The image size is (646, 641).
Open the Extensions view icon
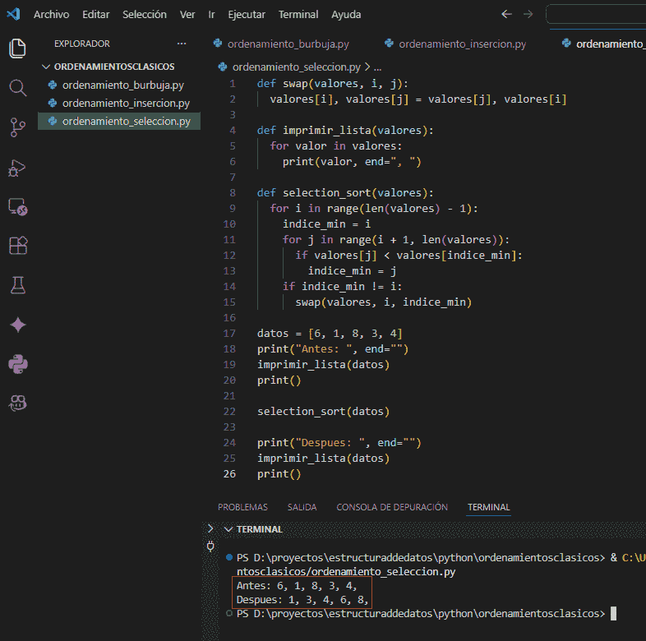[17, 246]
